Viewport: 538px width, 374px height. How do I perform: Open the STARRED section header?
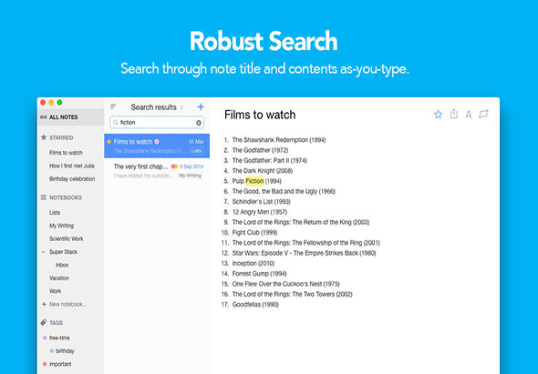click(61, 137)
